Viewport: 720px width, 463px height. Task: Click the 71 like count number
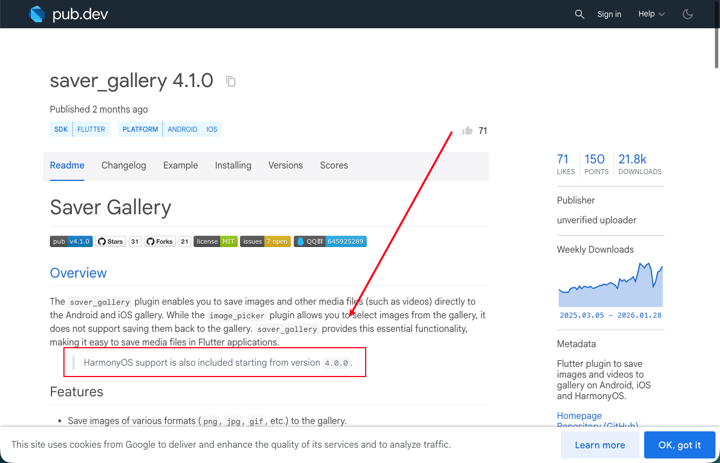483,131
